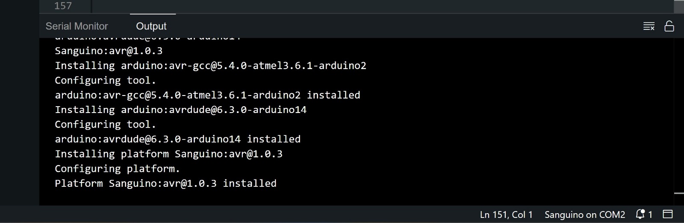Viewport: 684px width, 223px height.
Task: Click the empty editor area on line 157
Action: point(342,6)
